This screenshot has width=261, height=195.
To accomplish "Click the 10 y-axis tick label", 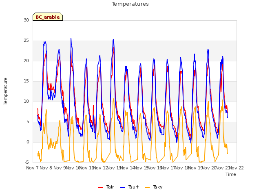I will 26,101.
